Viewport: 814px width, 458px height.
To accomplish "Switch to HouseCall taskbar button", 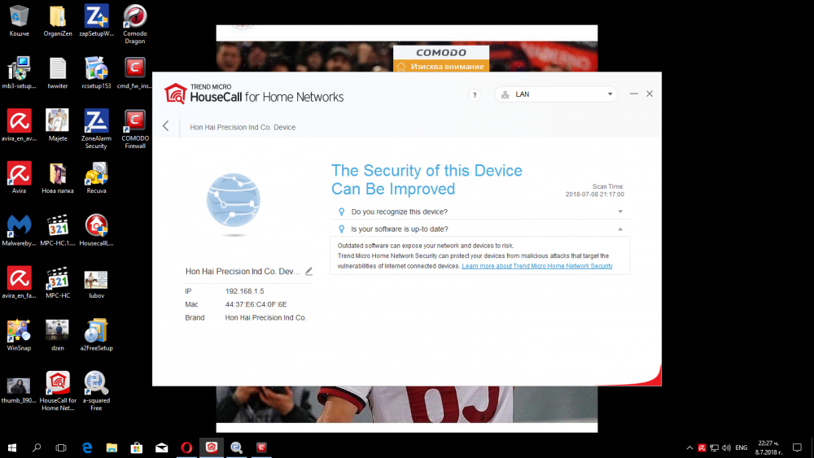I will click(212, 447).
